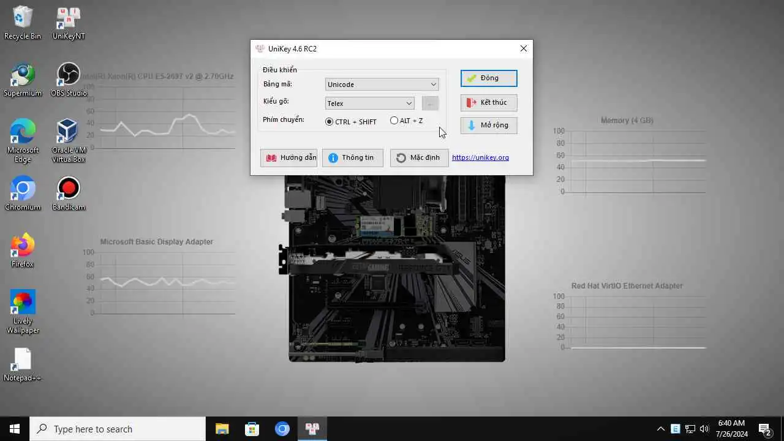Open the UniKeyNT desktop shortcut
This screenshot has height=441, width=784.
coord(69,23)
